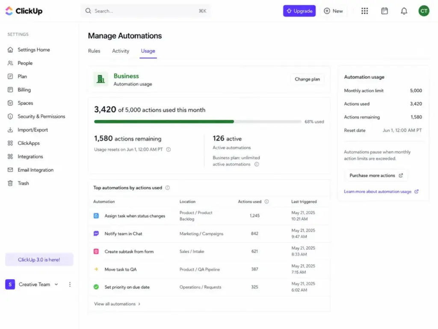Click the search magnifier icon
Viewport: 438px width, 329px height.
coord(88,11)
